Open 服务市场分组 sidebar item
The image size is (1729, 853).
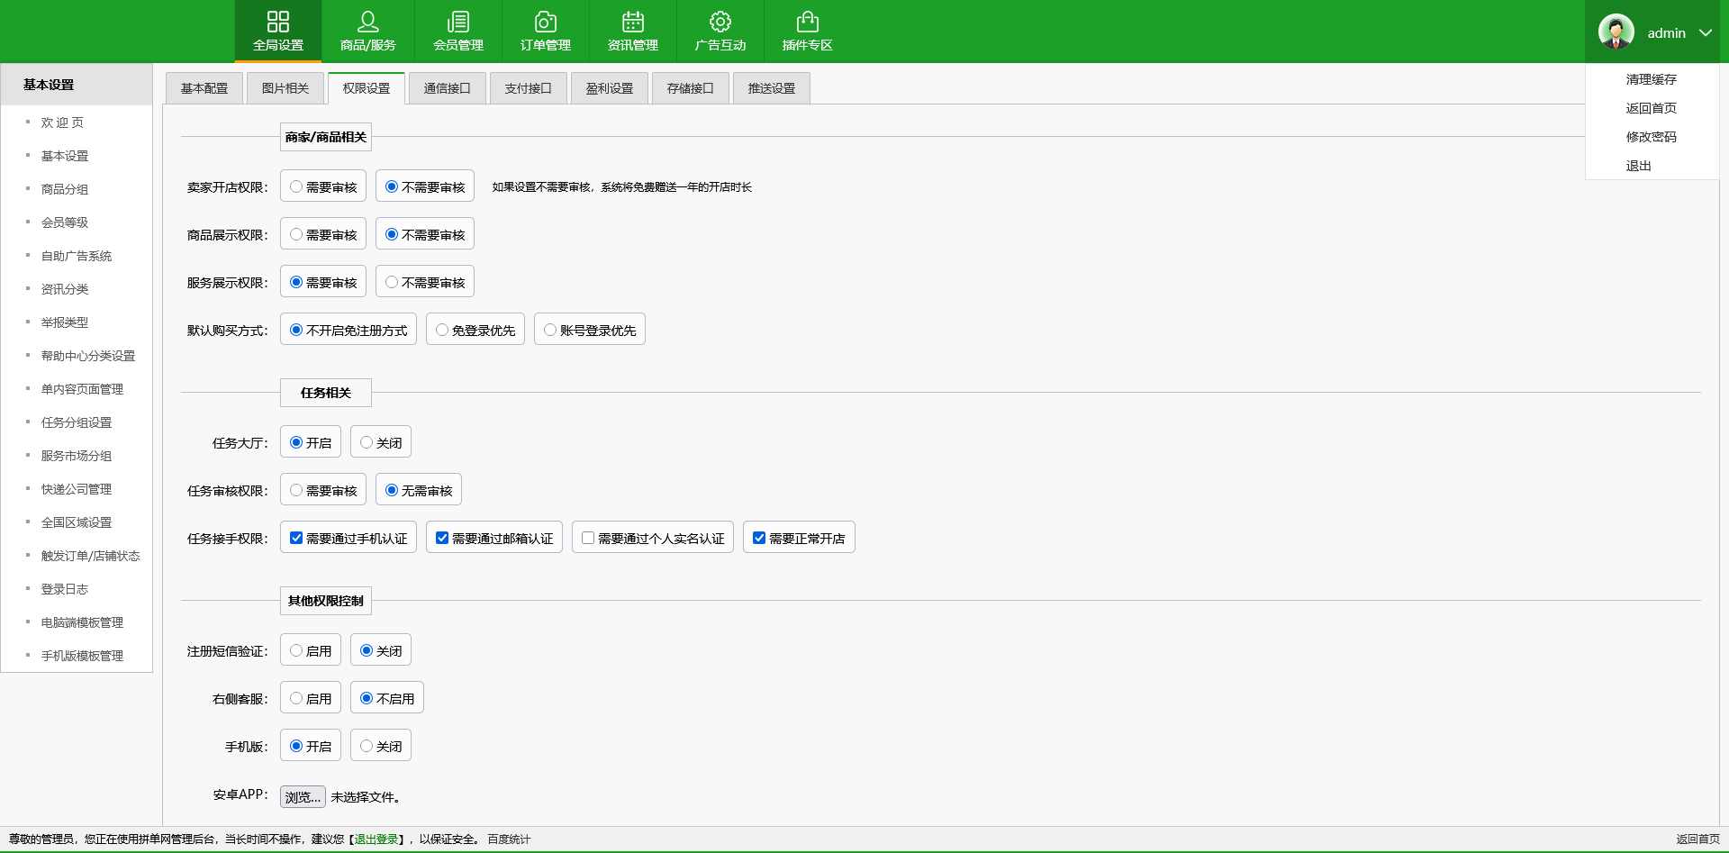[x=77, y=456]
